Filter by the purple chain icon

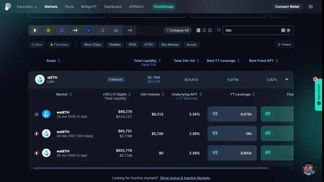(x=62, y=30)
